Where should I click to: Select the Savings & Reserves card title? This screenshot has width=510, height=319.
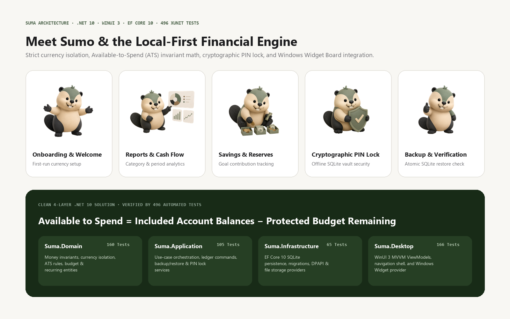click(x=246, y=155)
